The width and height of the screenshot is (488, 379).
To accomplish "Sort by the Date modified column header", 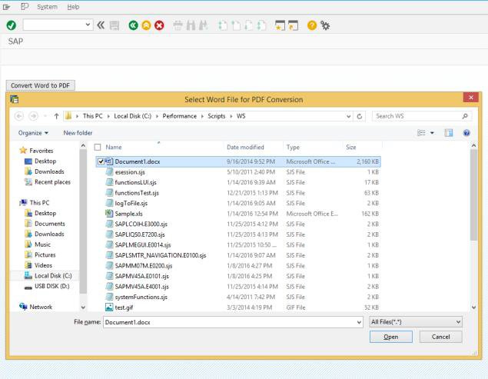I will (245, 147).
